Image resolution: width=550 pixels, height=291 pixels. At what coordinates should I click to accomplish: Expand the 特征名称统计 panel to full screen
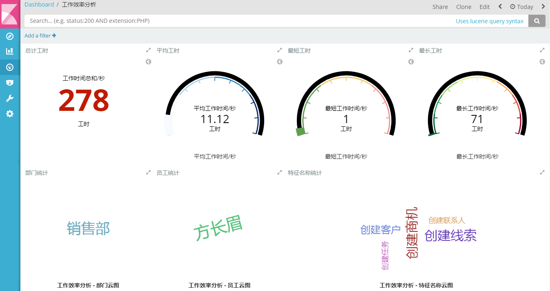pyautogui.click(x=542, y=173)
